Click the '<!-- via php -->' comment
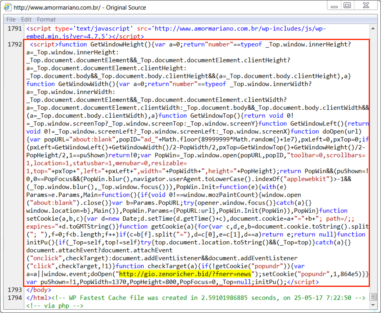 (x=55, y=306)
